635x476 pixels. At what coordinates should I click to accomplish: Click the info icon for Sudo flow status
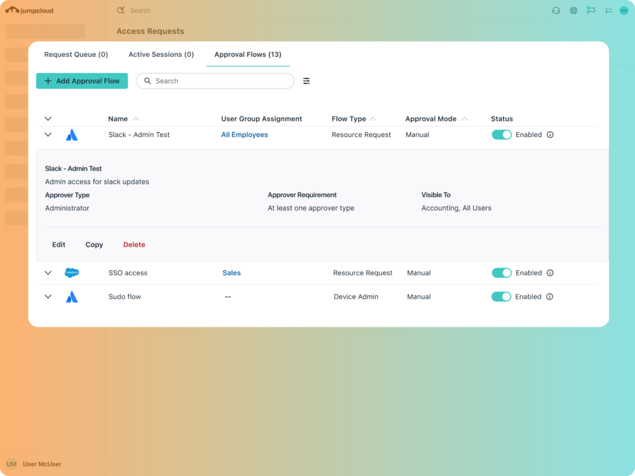coord(549,297)
